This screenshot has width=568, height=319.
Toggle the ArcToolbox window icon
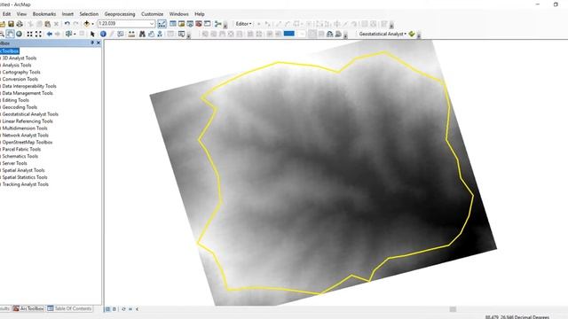coord(199,24)
